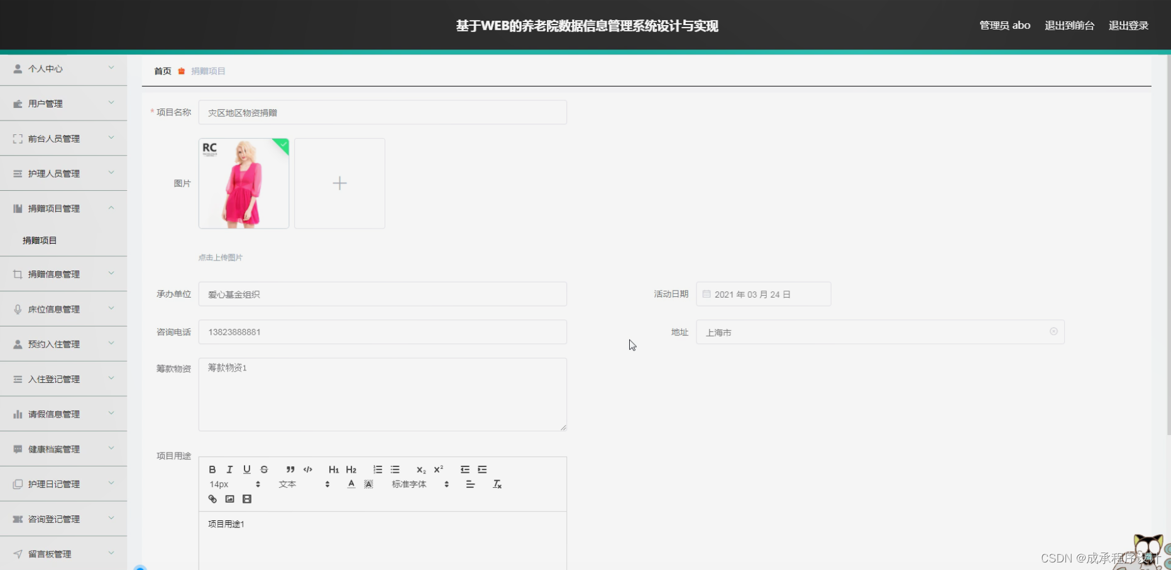
Task: Click 点击上传图片 upload link
Action: 219,257
